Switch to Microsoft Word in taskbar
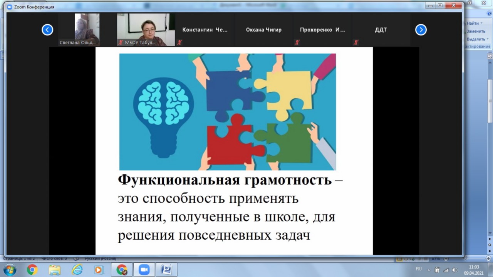The image size is (493, 277). tap(166, 270)
